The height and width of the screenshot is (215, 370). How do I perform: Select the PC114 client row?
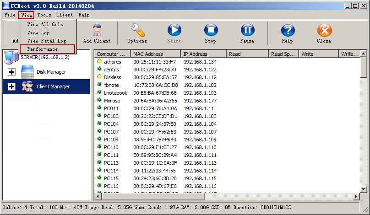[x=227, y=171]
